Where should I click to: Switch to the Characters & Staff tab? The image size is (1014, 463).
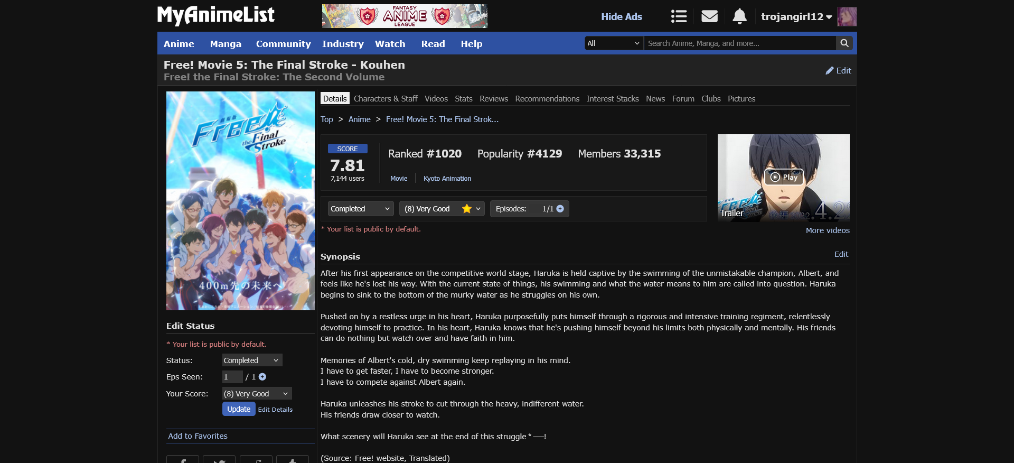(x=386, y=99)
